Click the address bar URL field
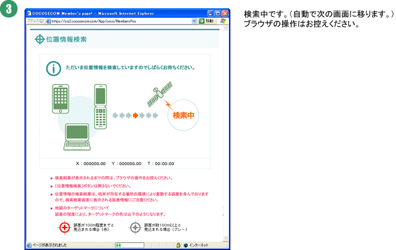 pyautogui.click(x=121, y=21)
